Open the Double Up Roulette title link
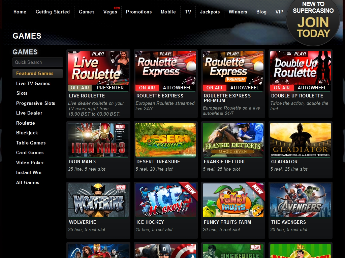 (297, 96)
